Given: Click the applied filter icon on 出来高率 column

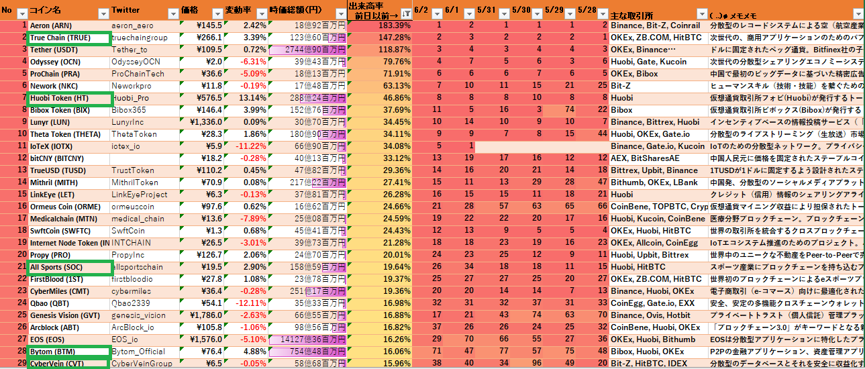Looking at the screenshot, I should 405,13.
